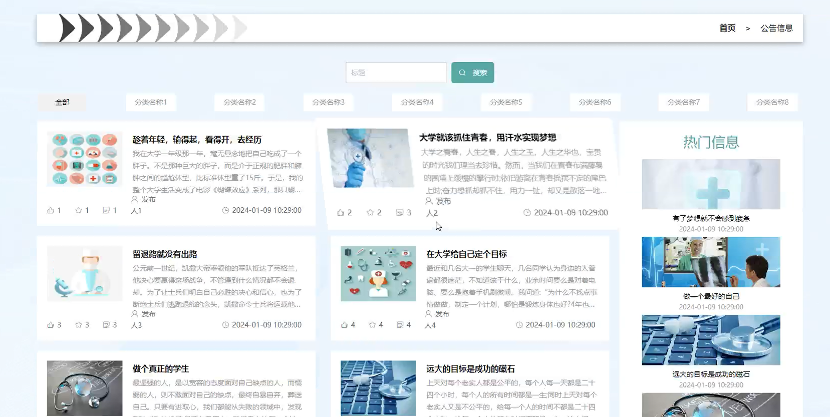
Task: Like the 在大学给自己定个目标 article thumbs-up icon
Action: tap(344, 325)
